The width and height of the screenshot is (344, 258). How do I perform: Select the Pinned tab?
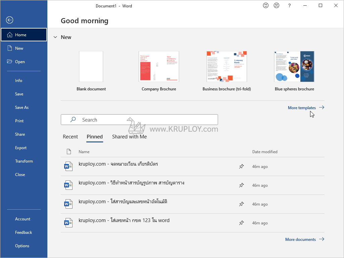94,137
